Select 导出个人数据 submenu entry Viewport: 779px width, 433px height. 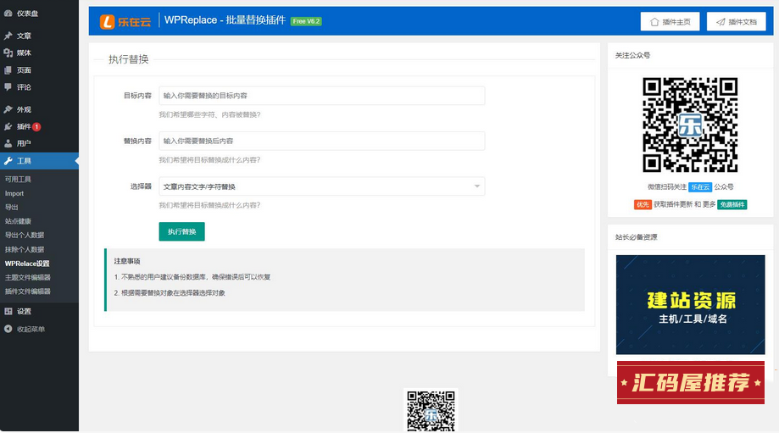25,235
